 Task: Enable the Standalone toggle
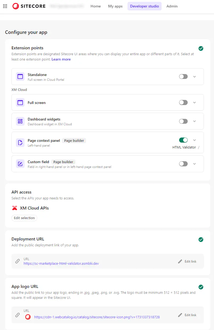click(x=183, y=77)
